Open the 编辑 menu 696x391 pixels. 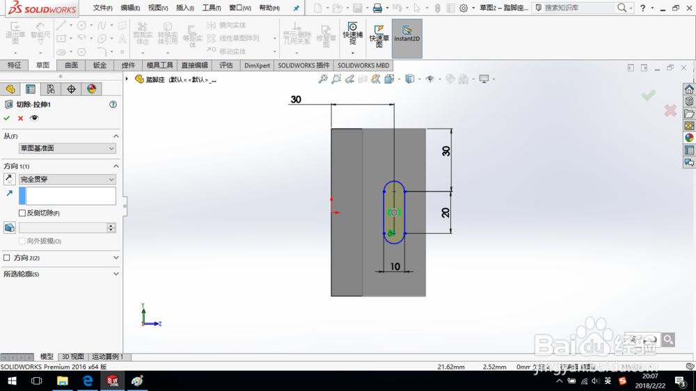(130, 8)
